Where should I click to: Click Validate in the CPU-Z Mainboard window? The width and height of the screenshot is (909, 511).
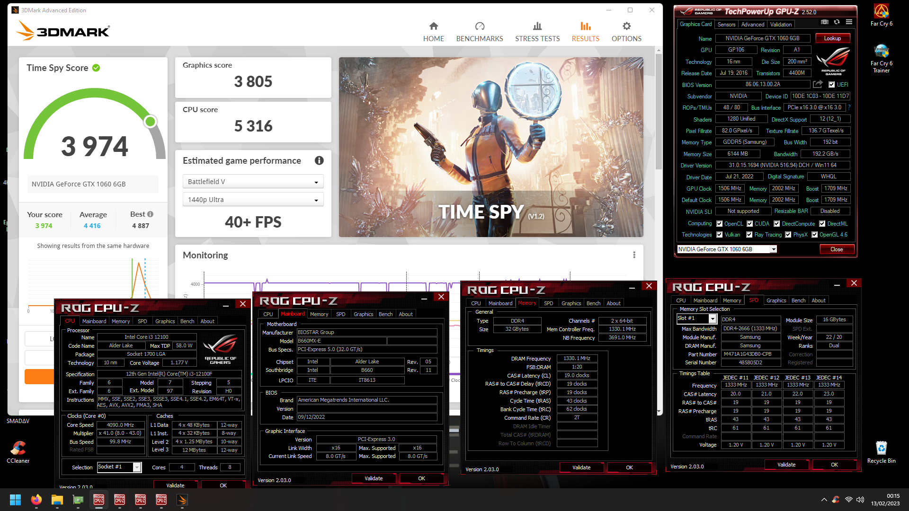tap(374, 478)
